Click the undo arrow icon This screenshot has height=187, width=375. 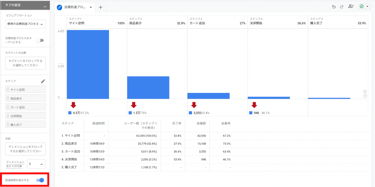(334, 7)
